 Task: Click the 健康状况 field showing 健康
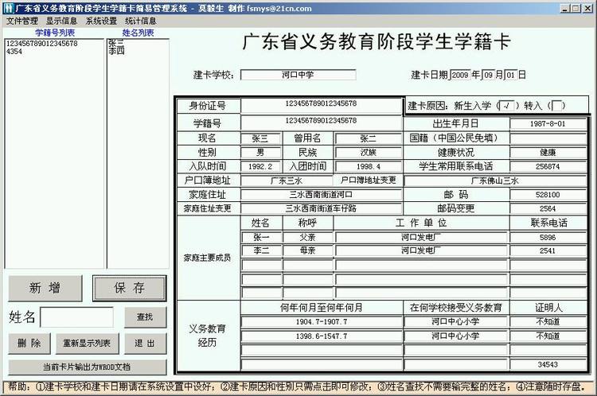(x=548, y=153)
